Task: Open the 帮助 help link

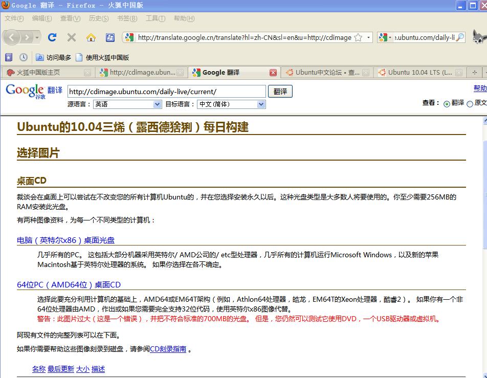Action: pos(480,88)
